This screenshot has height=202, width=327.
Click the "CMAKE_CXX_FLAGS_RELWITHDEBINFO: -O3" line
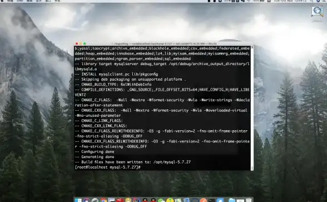tap(162, 141)
